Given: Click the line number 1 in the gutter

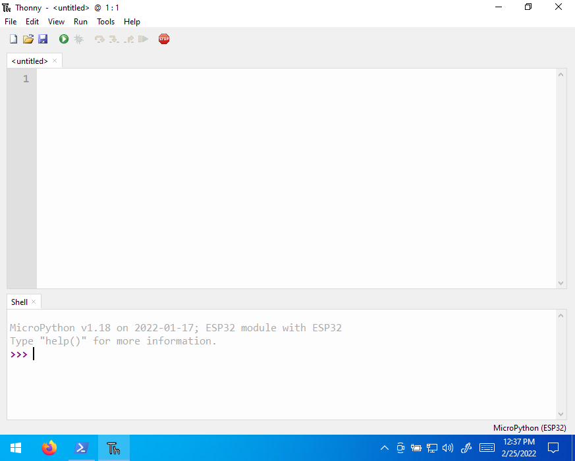Looking at the screenshot, I should pyautogui.click(x=26, y=78).
